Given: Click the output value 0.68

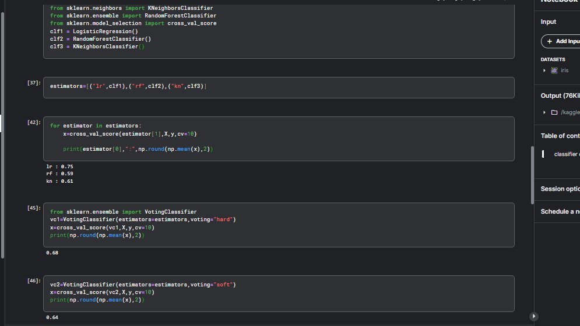Looking at the screenshot, I should 52,253.
